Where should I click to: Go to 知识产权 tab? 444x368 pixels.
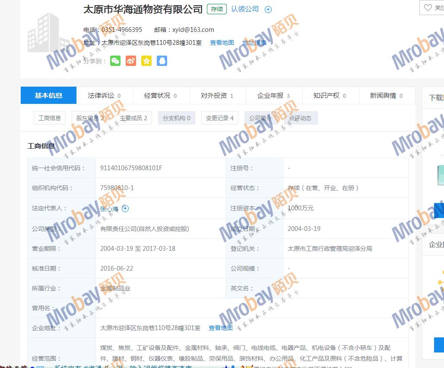click(x=330, y=96)
